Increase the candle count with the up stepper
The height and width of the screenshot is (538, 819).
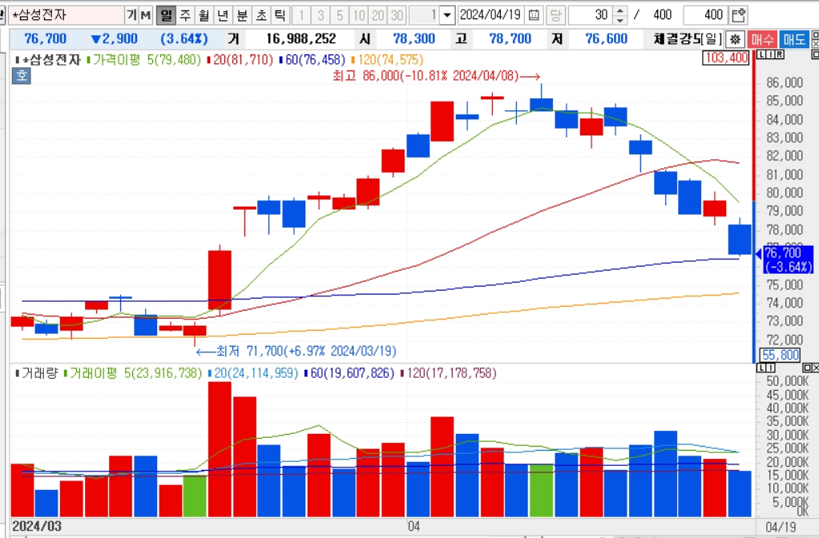point(620,11)
